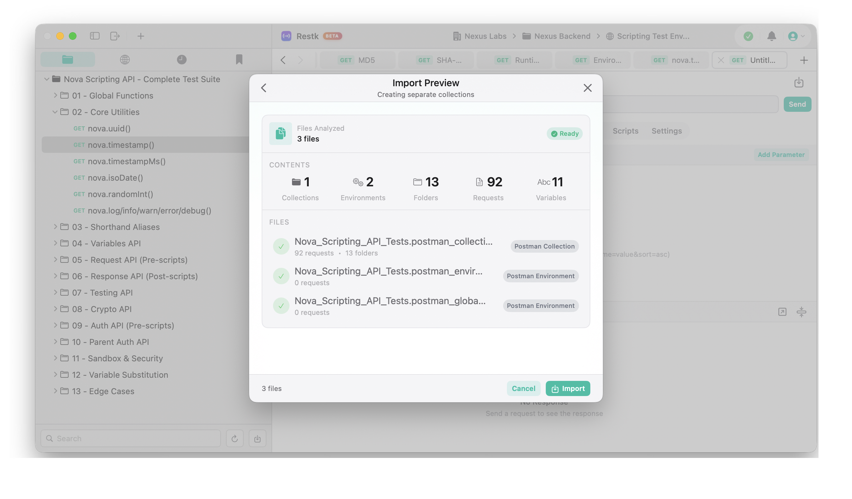Image resolution: width=852 pixels, height=499 pixels.
Task: Click the green sync status checkmark
Action: 748,36
